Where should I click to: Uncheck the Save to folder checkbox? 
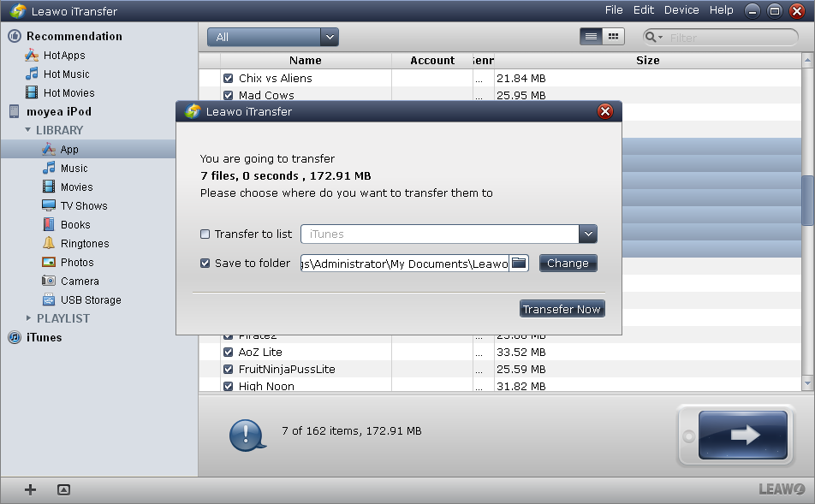click(x=205, y=263)
